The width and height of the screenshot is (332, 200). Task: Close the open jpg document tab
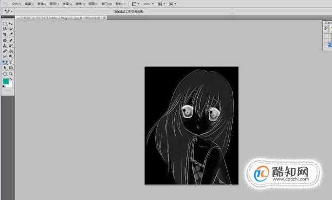coord(104,18)
